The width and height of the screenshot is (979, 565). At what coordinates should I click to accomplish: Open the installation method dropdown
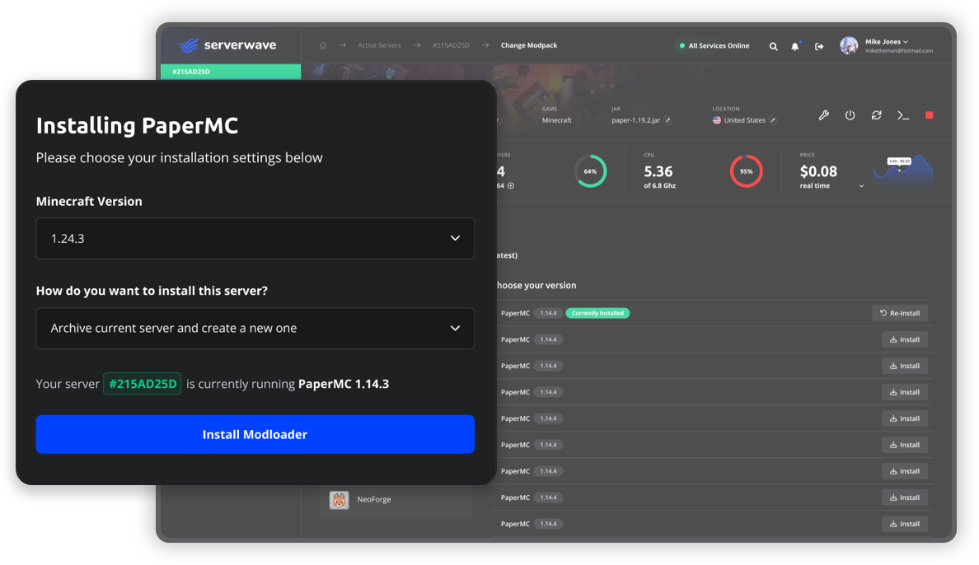[255, 328]
